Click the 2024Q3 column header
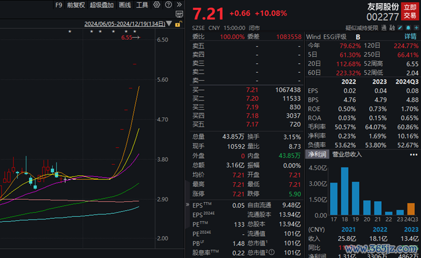 pos(407,82)
